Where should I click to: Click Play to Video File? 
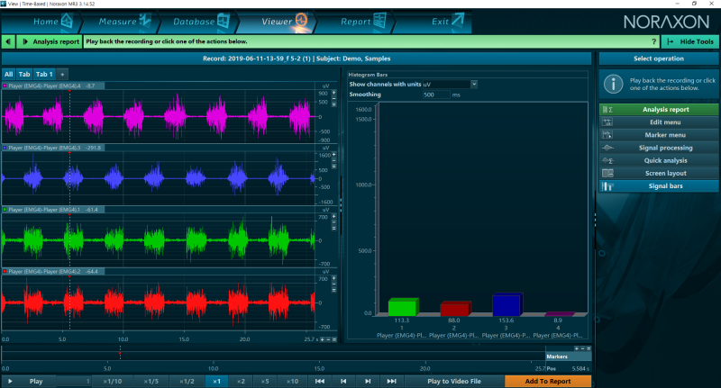click(x=454, y=381)
